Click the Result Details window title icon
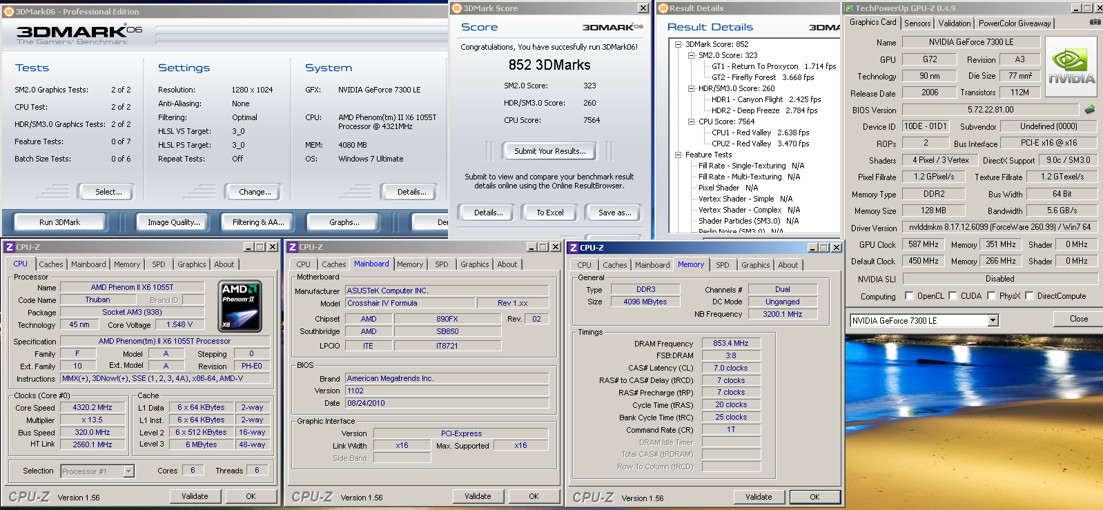The height and width of the screenshot is (510, 1103). point(663,8)
